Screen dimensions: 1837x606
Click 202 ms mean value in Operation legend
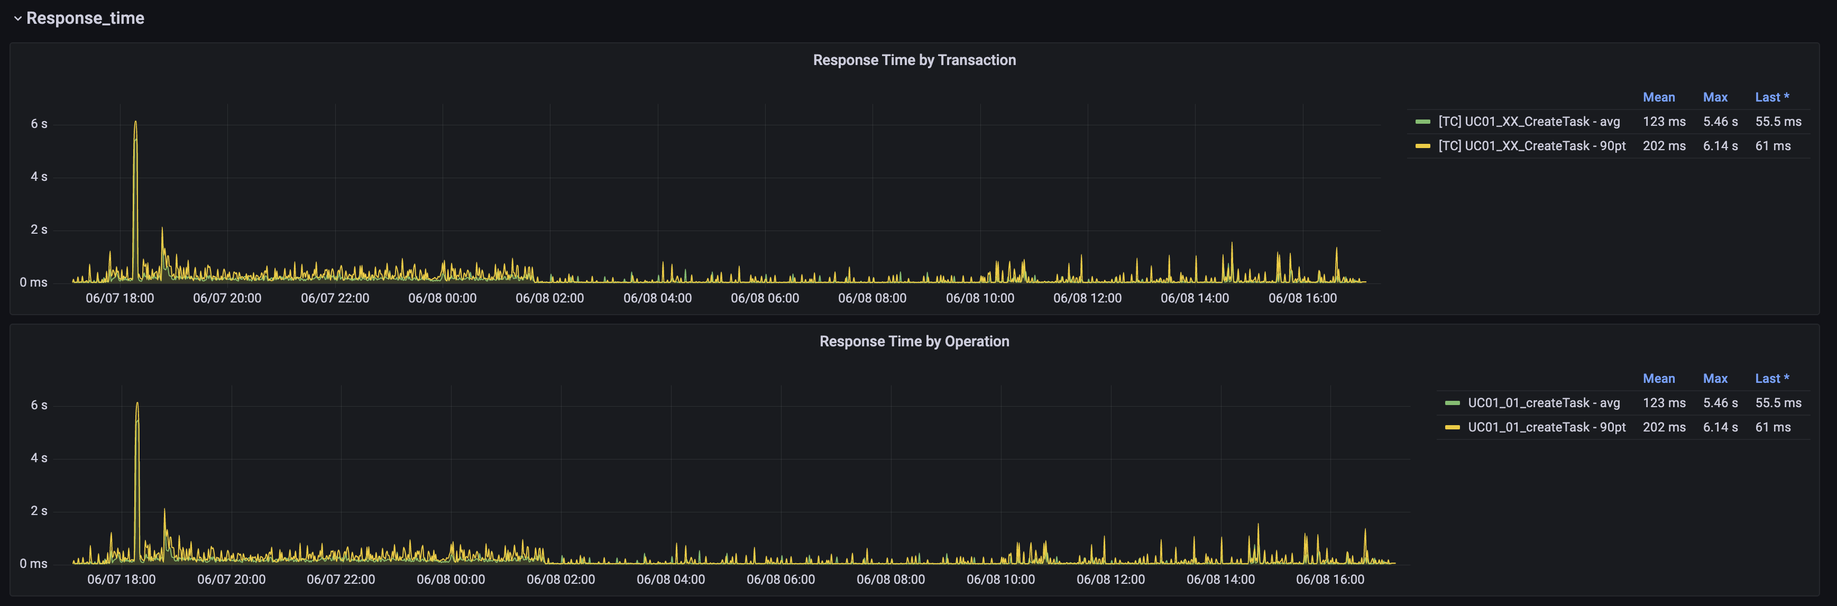pyautogui.click(x=1665, y=427)
